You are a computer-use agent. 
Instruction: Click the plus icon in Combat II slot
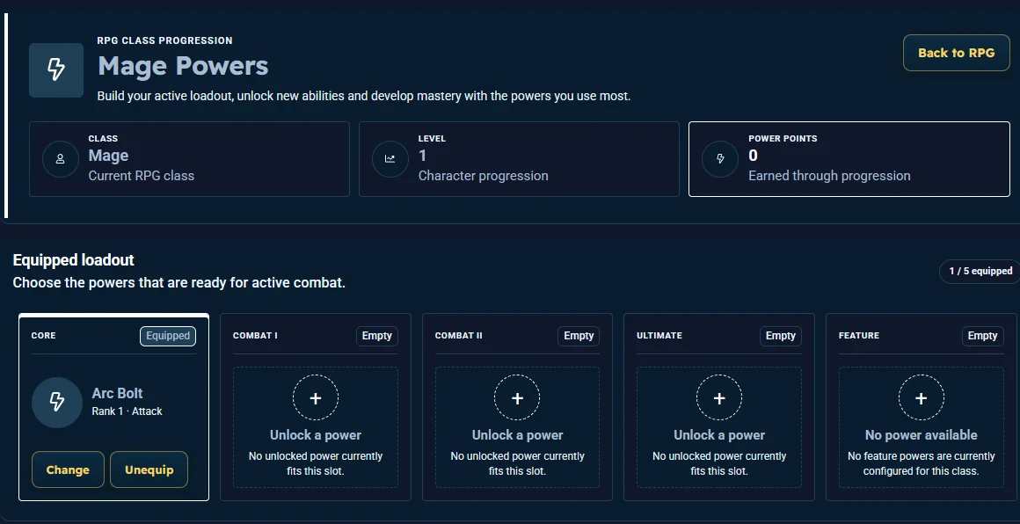[x=517, y=398]
